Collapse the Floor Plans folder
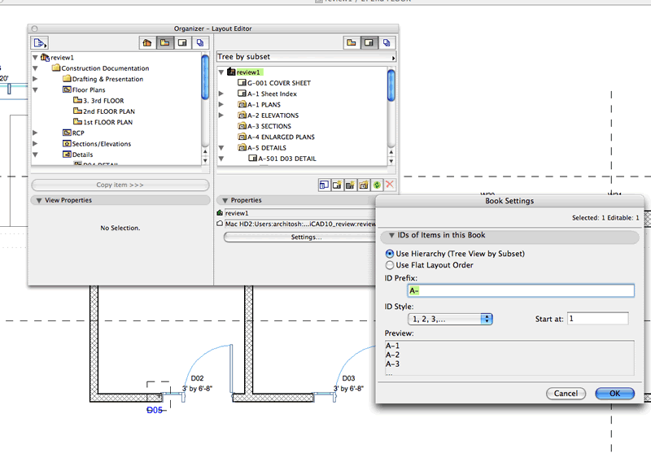The image size is (651, 453). pos(35,90)
